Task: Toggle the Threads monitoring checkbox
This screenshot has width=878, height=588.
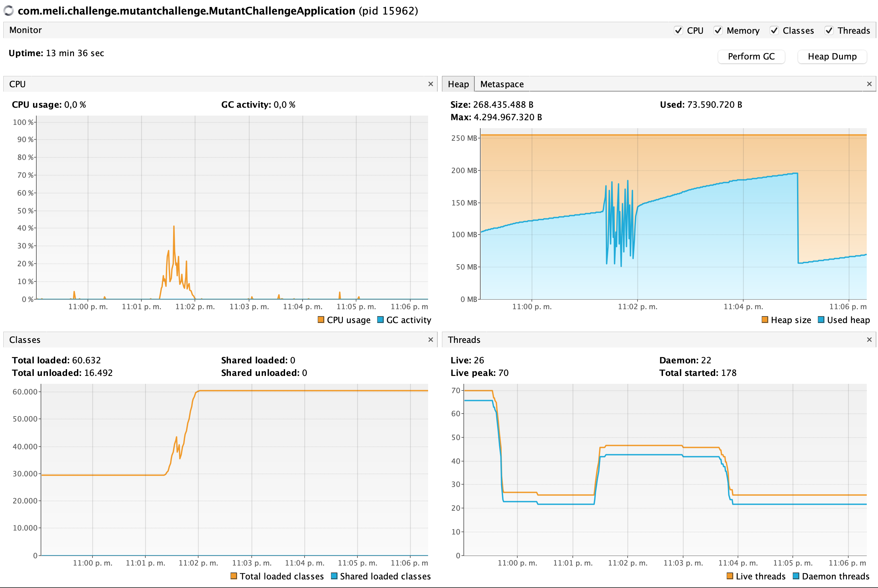Action: pyautogui.click(x=829, y=30)
